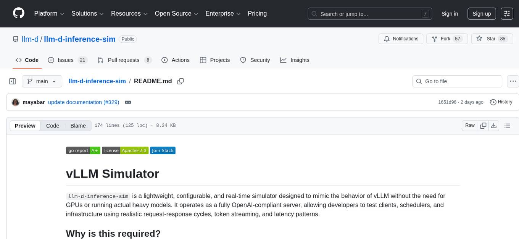This screenshot has width=519, height=239.
Task: Click the Go to file field
Action: coord(457,81)
